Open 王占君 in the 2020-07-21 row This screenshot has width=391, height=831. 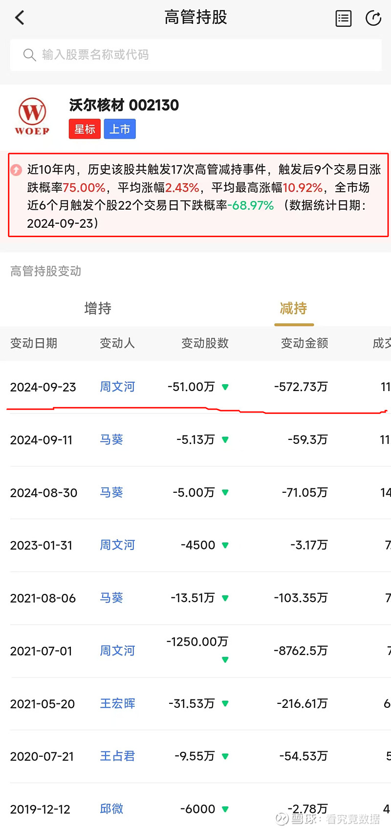point(117,756)
